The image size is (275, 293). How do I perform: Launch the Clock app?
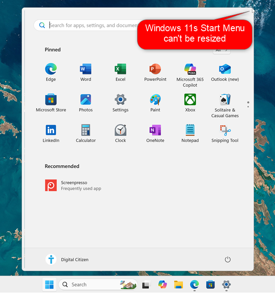coord(120,133)
